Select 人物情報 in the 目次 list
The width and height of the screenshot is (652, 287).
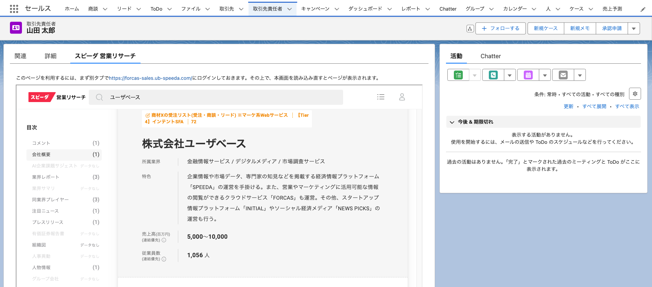64,267
